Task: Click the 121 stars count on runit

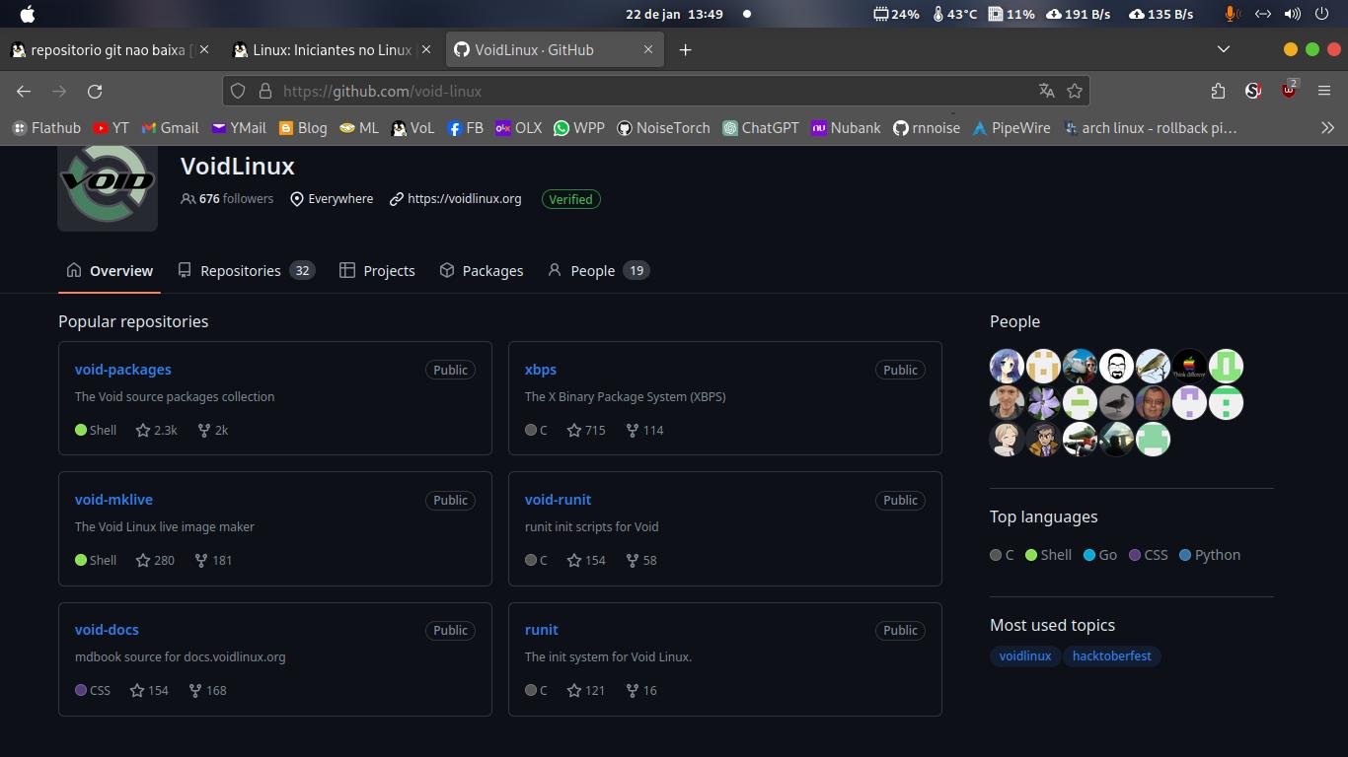Action: point(586,690)
